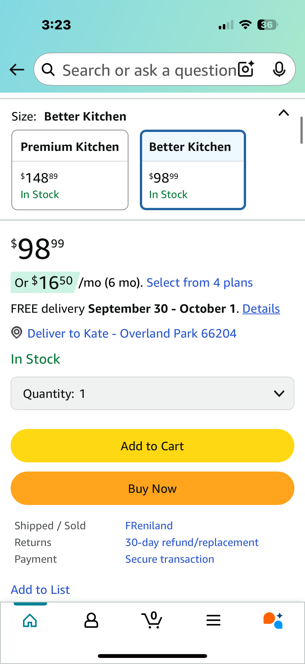Viewport: 305px width, 664px height.
Task: Select the Better Kitchen size option
Action: tap(193, 170)
